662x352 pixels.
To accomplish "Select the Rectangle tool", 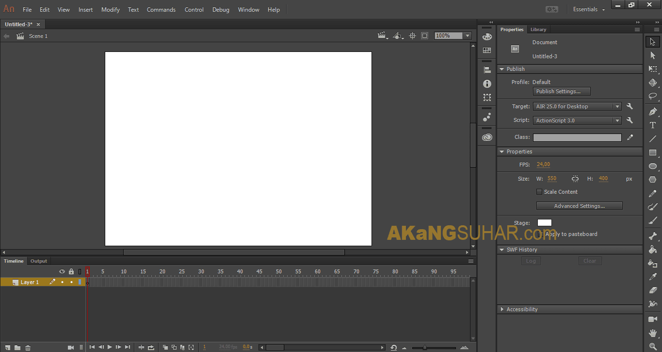I will (x=653, y=152).
